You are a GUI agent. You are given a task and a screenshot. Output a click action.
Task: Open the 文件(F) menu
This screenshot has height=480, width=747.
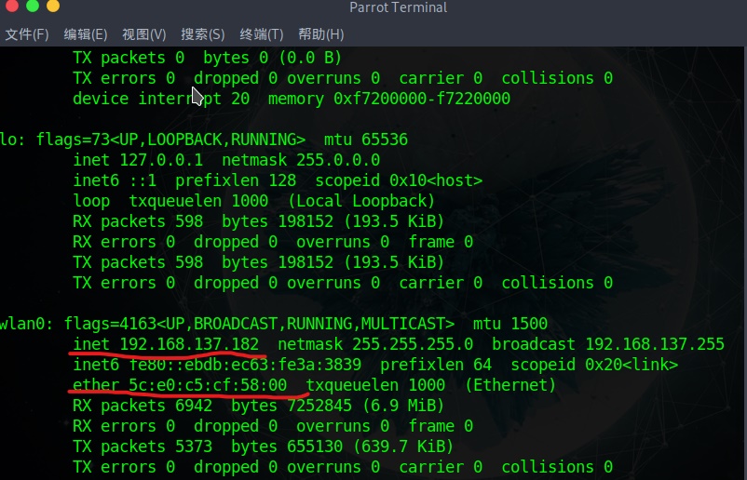(27, 34)
